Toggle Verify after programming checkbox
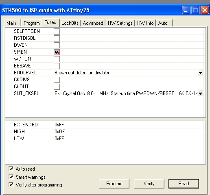Screen dimensions: 210x195 11,184
